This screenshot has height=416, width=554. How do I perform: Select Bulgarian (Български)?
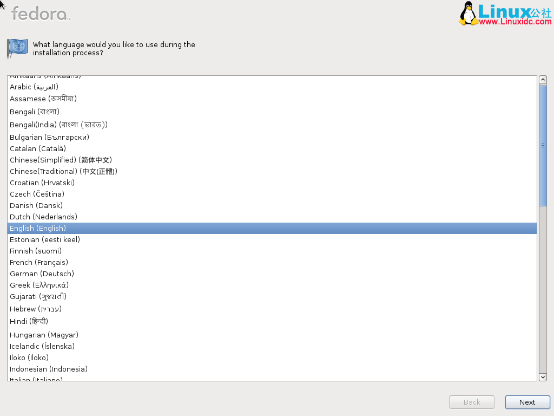click(x=272, y=137)
